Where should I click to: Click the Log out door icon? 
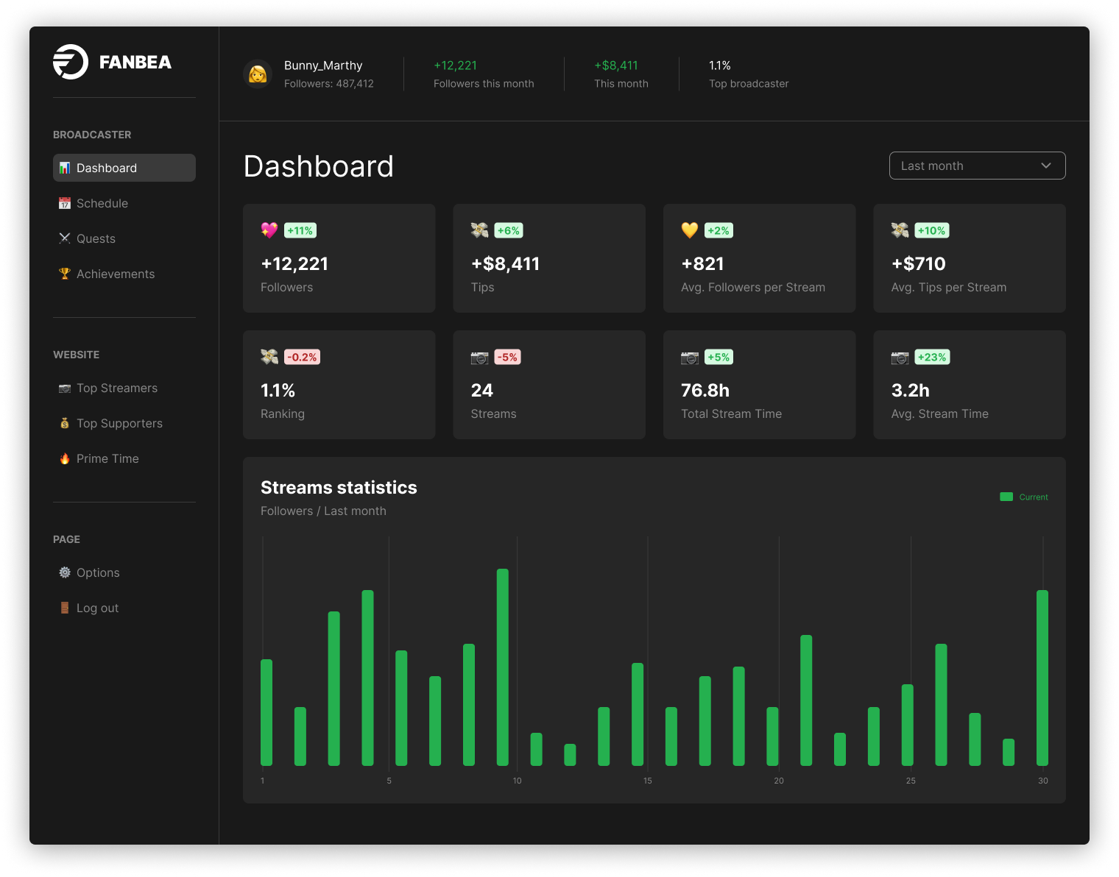tap(65, 608)
